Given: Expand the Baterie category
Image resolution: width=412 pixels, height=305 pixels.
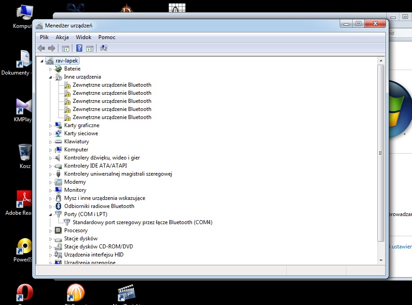Looking at the screenshot, I should click(x=50, y=69).
